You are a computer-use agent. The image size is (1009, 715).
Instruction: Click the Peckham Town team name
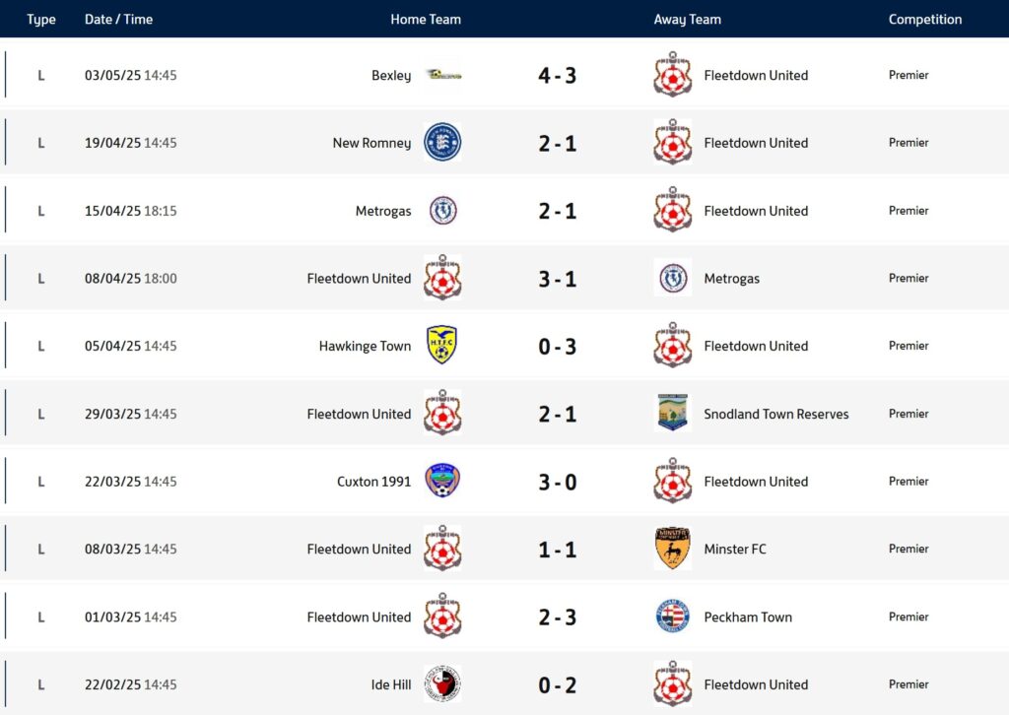click(748, 617)
